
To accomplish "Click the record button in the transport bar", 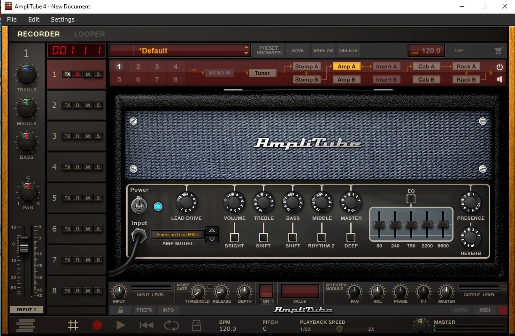I will coord(97,325).
